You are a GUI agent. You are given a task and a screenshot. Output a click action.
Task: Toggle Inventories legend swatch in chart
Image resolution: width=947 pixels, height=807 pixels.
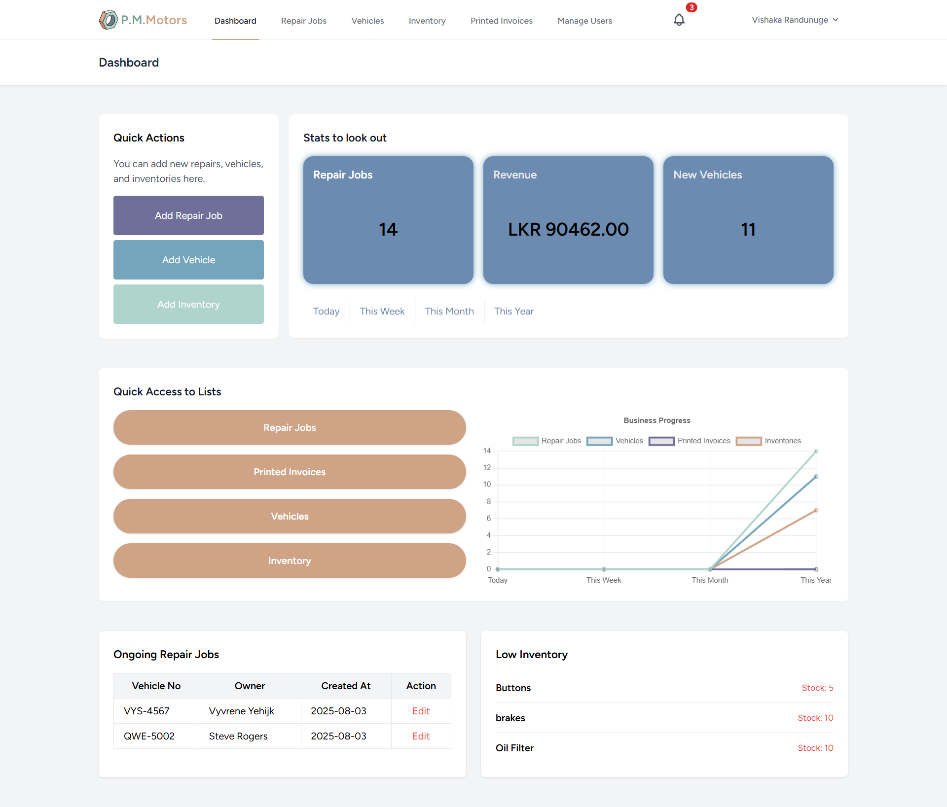click(749, 441)
